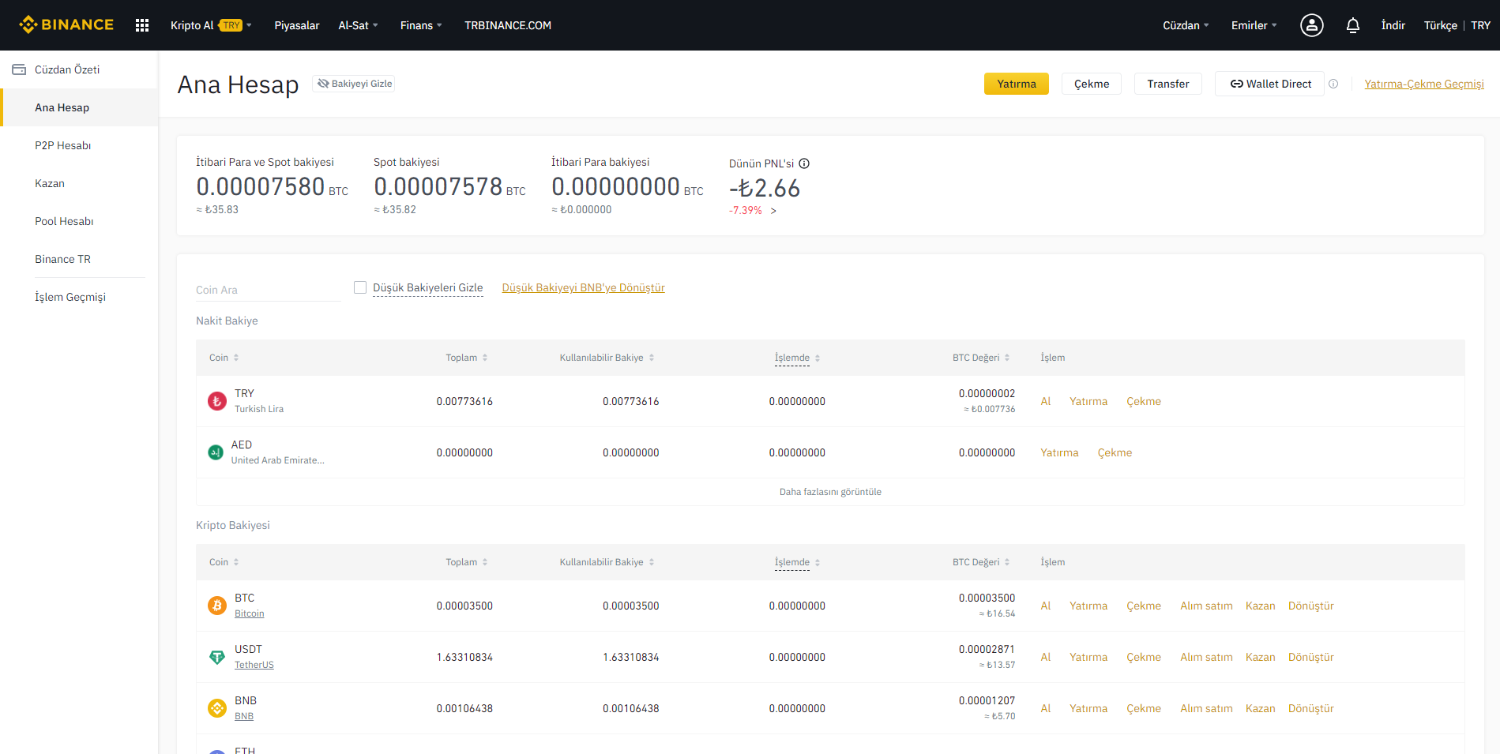This screenshot has height=754, width=1500.
Task: Open the Emirler dropdown in header
Action: click(1254, 25)
